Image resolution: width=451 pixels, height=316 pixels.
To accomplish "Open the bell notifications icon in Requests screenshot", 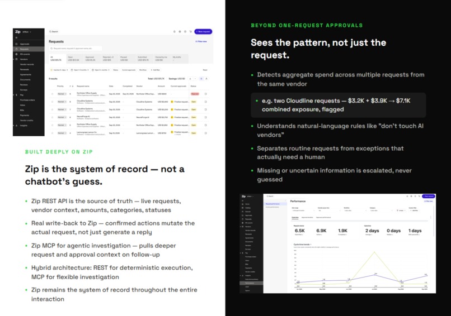I will [175, 32].
